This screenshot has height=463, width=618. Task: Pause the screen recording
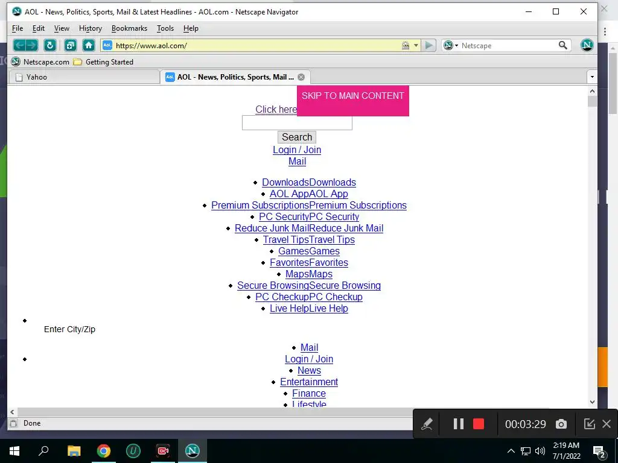[x=459, y=424]
